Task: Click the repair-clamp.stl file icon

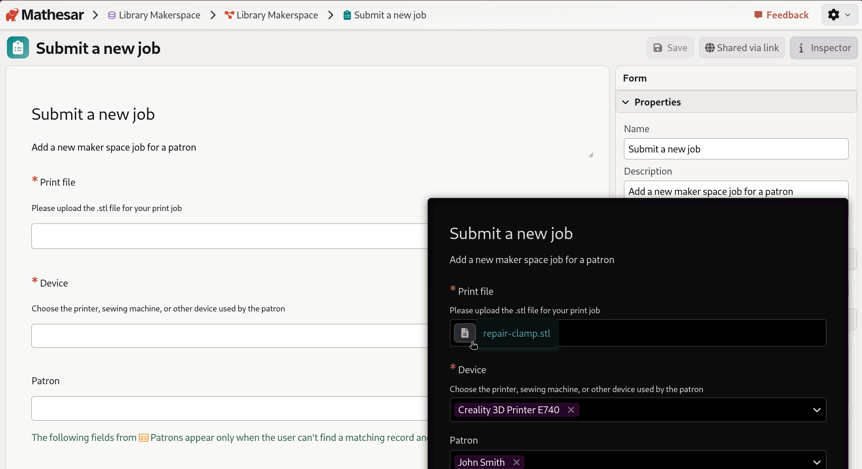Action: (x=464, y=333)
